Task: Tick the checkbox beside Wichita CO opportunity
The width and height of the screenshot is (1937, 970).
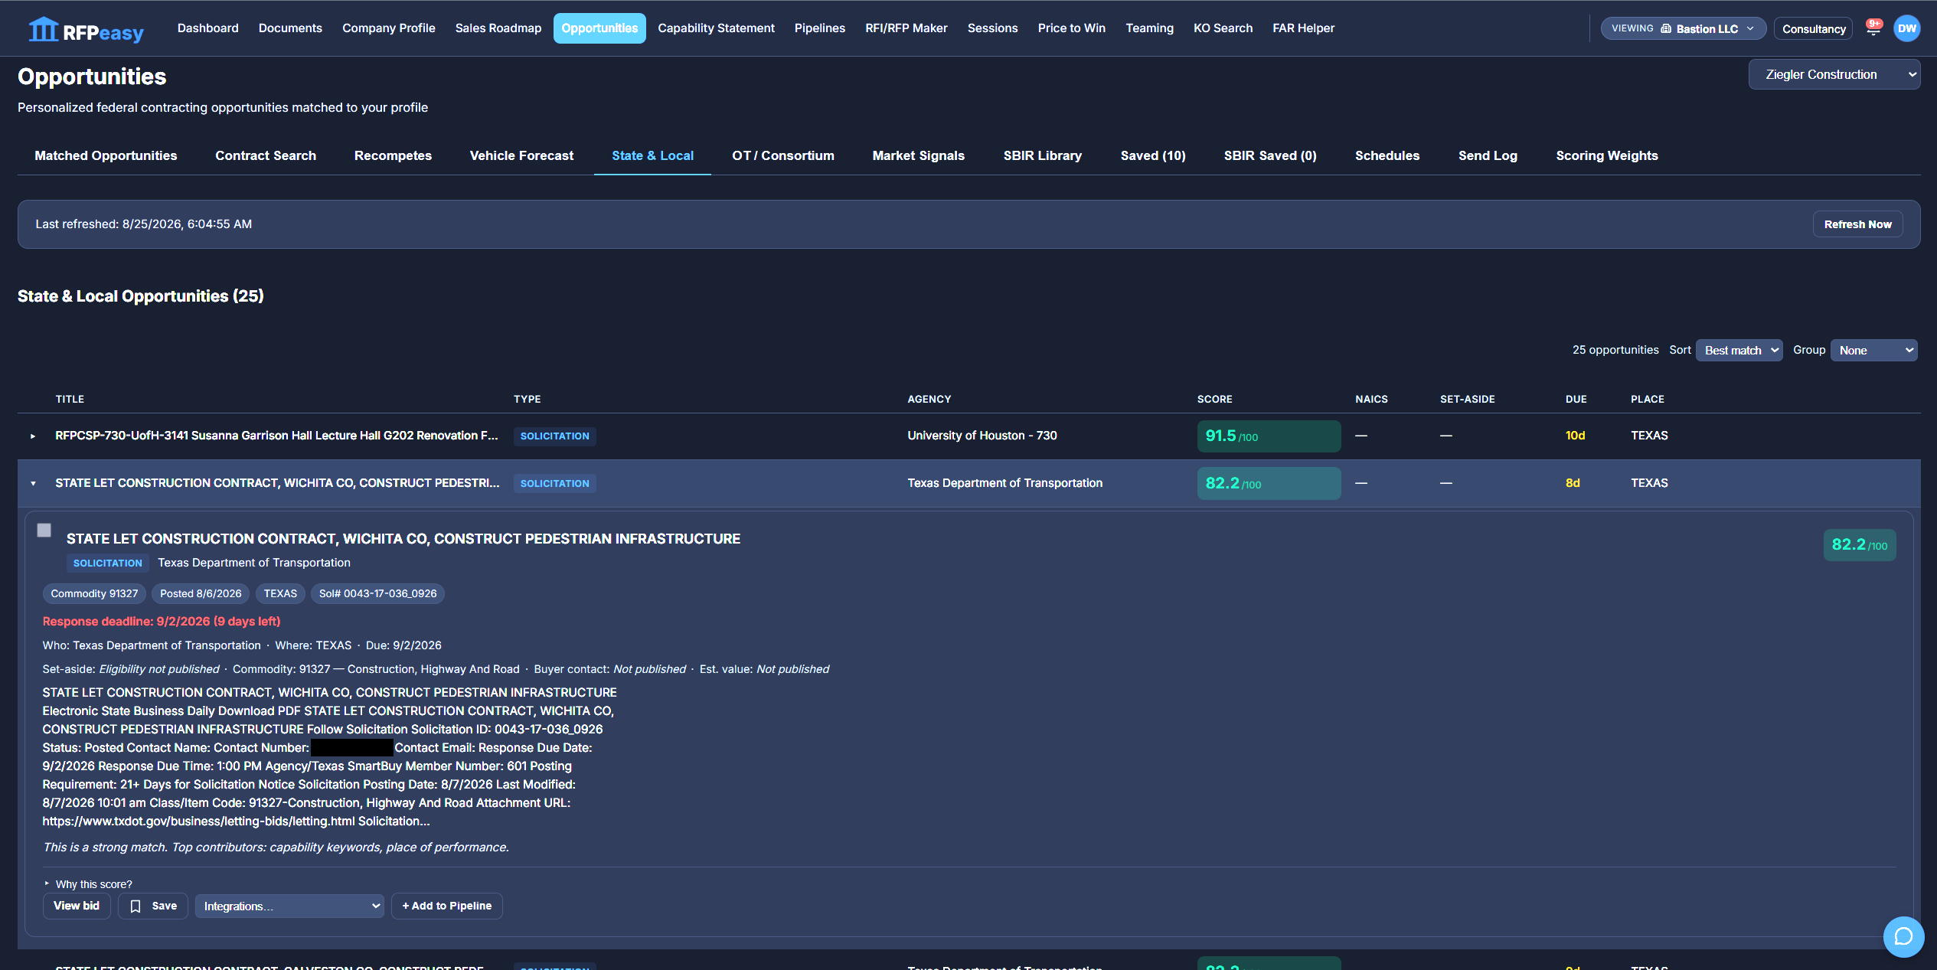Action: tap(44, 530)
